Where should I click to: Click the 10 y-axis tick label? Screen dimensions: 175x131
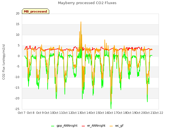17,35
